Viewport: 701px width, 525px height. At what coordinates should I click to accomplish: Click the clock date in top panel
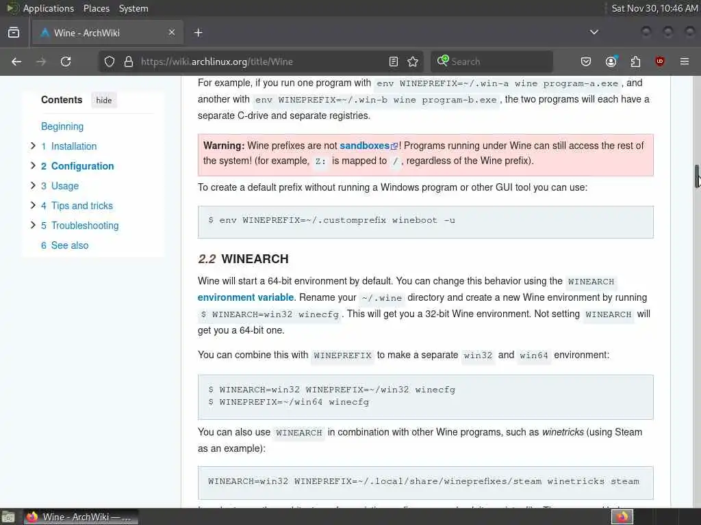[654, 8]
